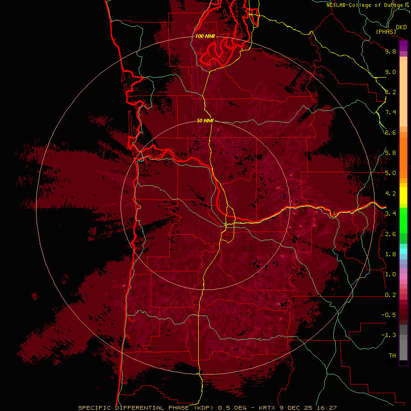The width and height of the screenshot is (411, 411).
Task: Pick the peach color segment near 8.2
Action: point(403,93)
